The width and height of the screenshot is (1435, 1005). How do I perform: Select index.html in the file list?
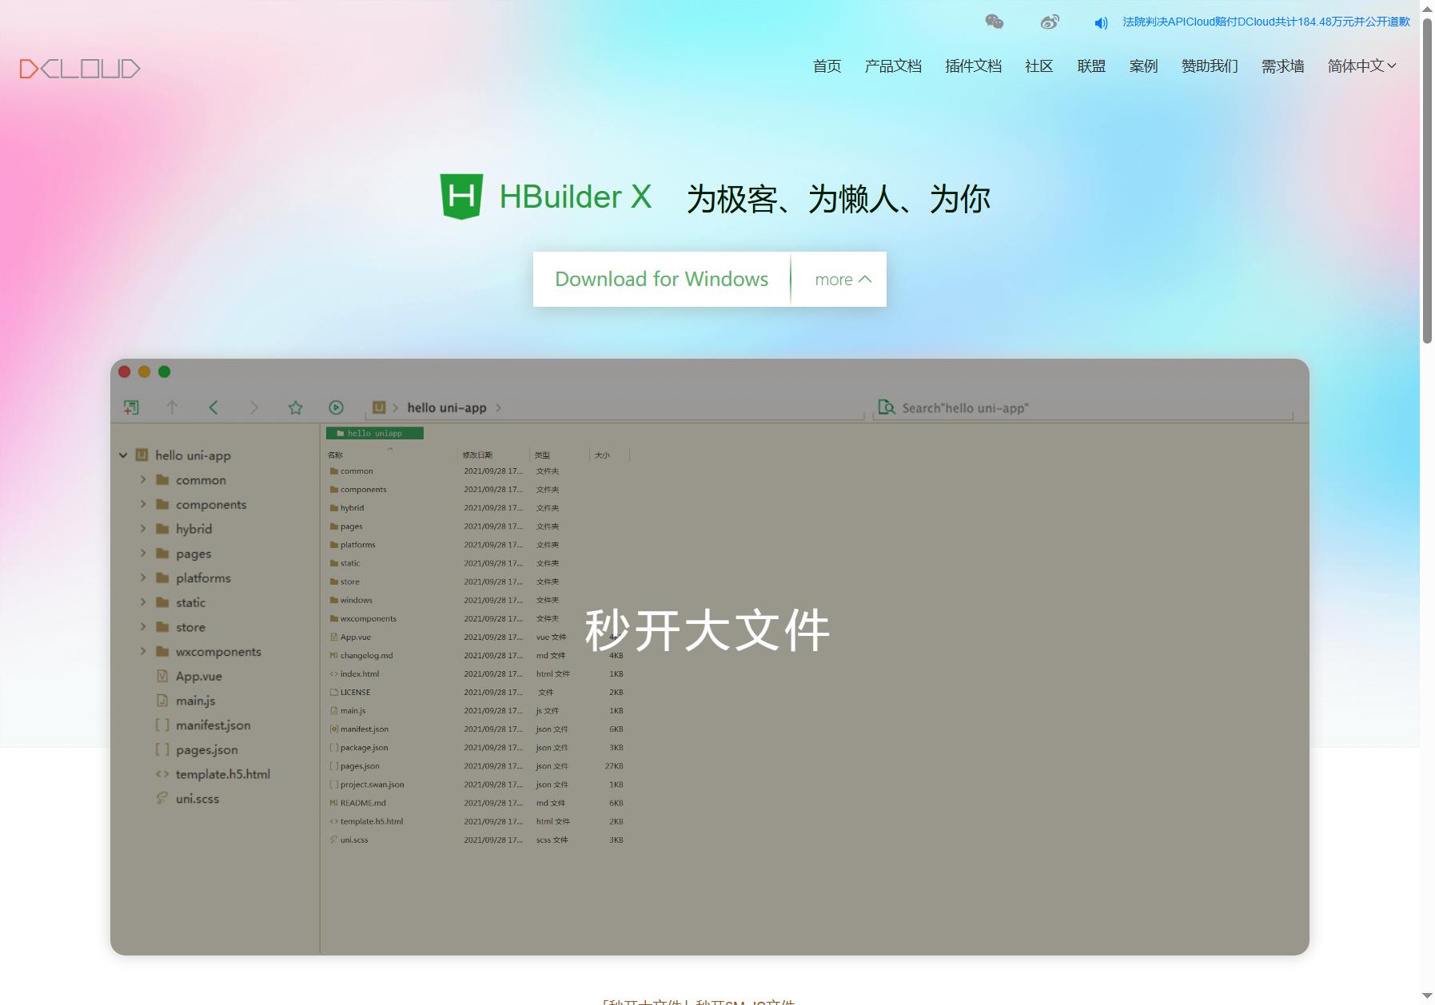[x=360, y=673]
